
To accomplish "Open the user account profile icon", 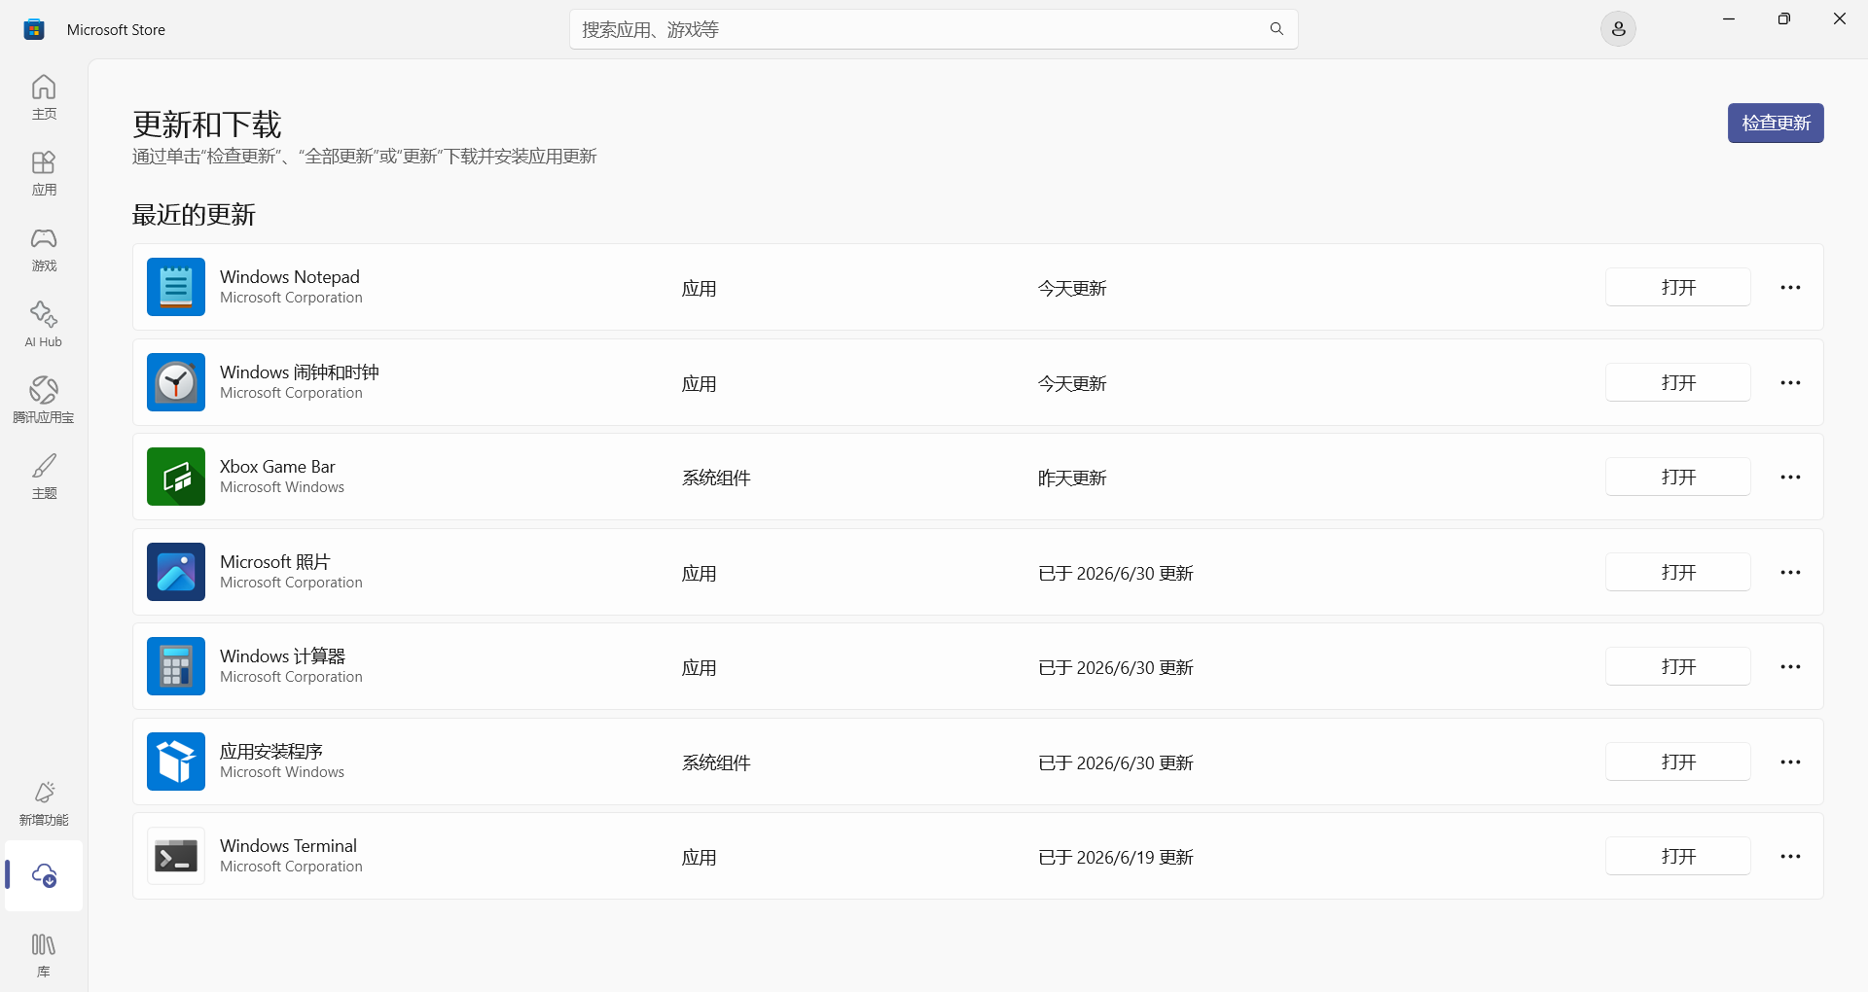I will click(x=1618, y=29).
